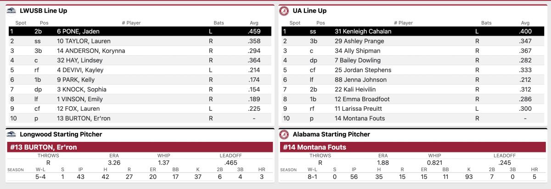Click player 7 Bailey Dowling
The width and height of the screenshot is (551, 189).
(x=358, y=60)
